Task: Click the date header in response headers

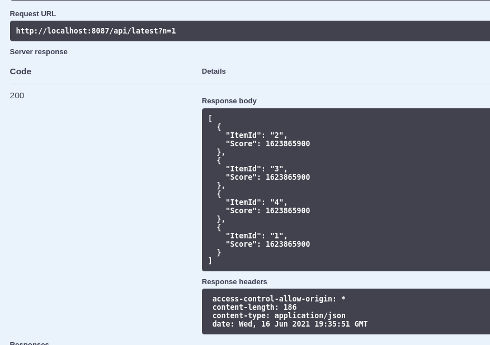Action: 290,324
